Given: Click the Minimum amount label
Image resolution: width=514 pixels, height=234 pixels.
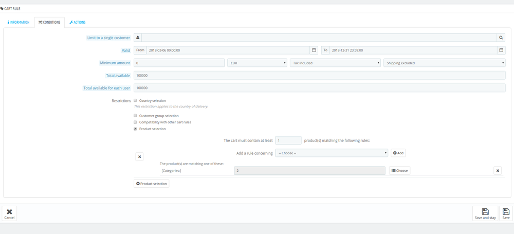Looking at the screenshot, I should [115, 63].
